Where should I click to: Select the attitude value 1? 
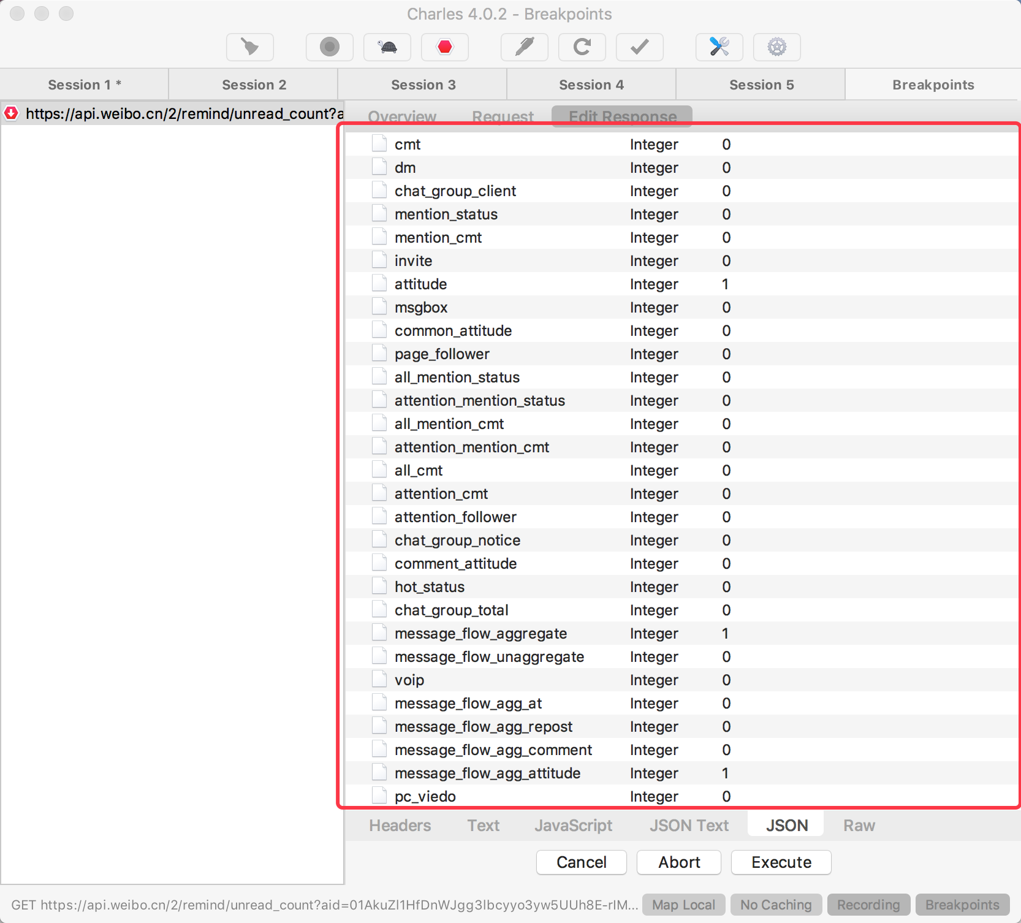point(726,284)
